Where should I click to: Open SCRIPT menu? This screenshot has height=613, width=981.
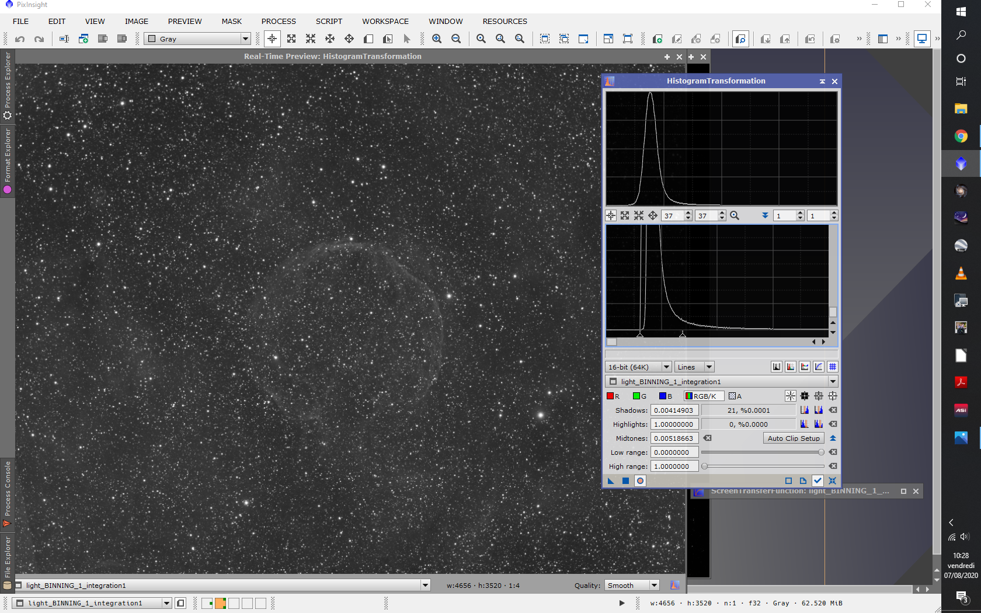pos(329,22)
